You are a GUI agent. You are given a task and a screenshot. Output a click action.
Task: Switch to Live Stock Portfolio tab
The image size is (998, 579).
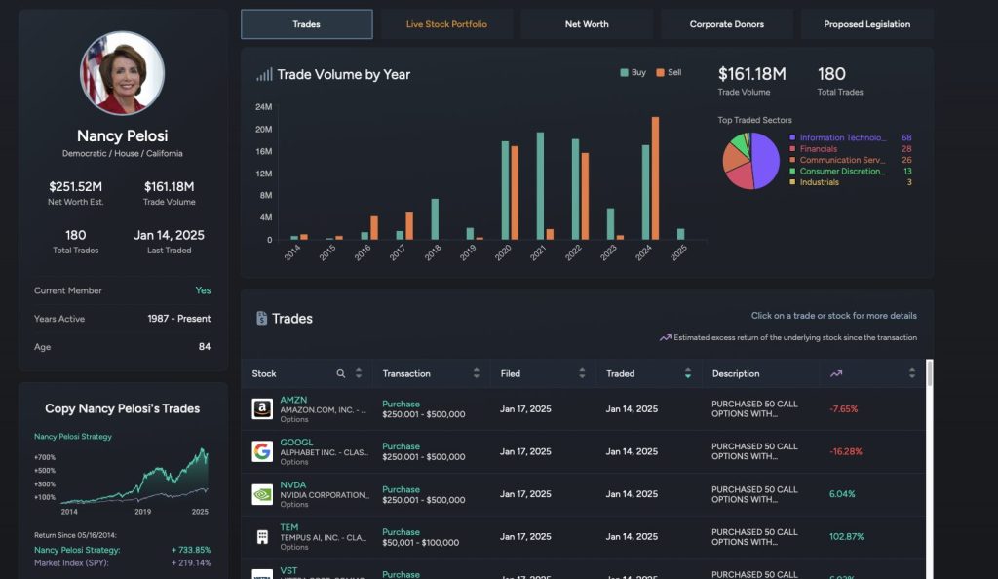(x=446, y=24)
